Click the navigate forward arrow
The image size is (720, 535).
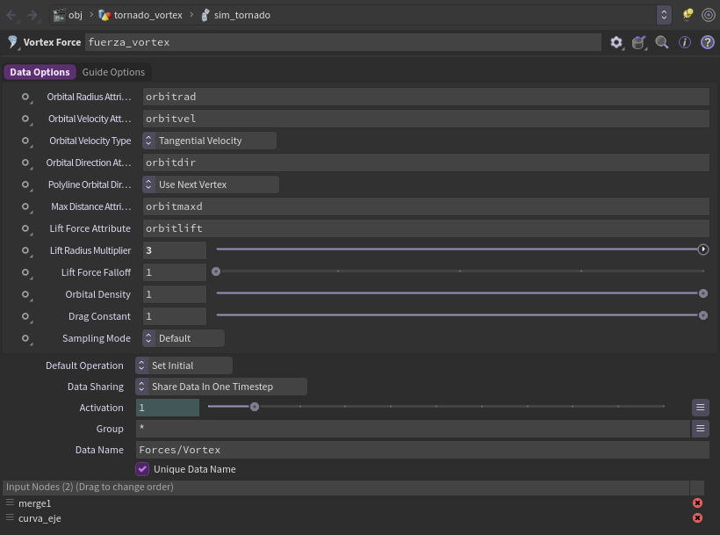tap(32, 15)
